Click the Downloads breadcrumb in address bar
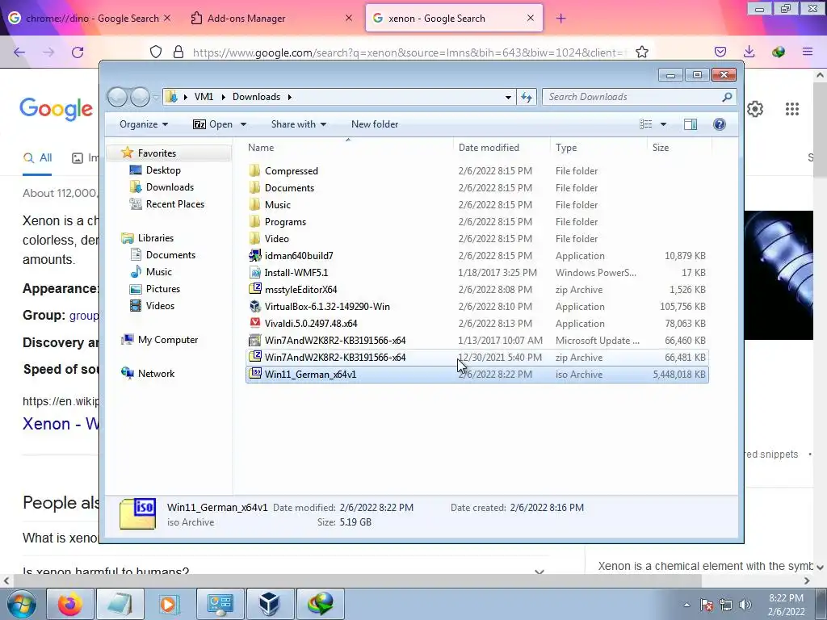Screen dimensions: 827x620 256,97
